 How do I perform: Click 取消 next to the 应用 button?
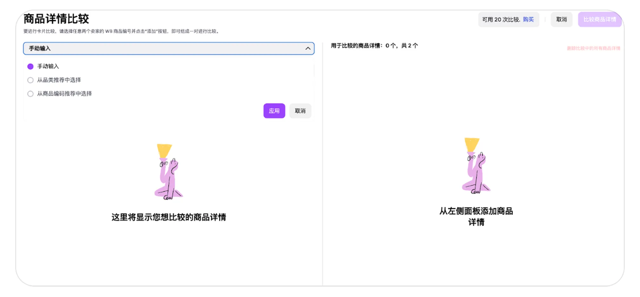click(300, 111)
